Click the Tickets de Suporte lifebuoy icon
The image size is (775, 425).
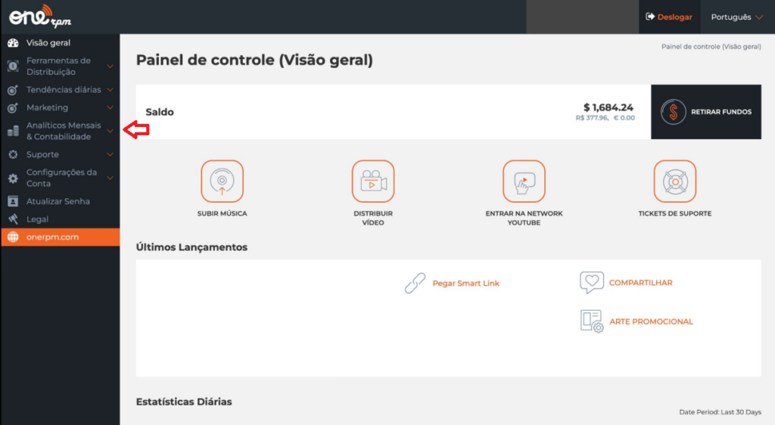point(674,181)
